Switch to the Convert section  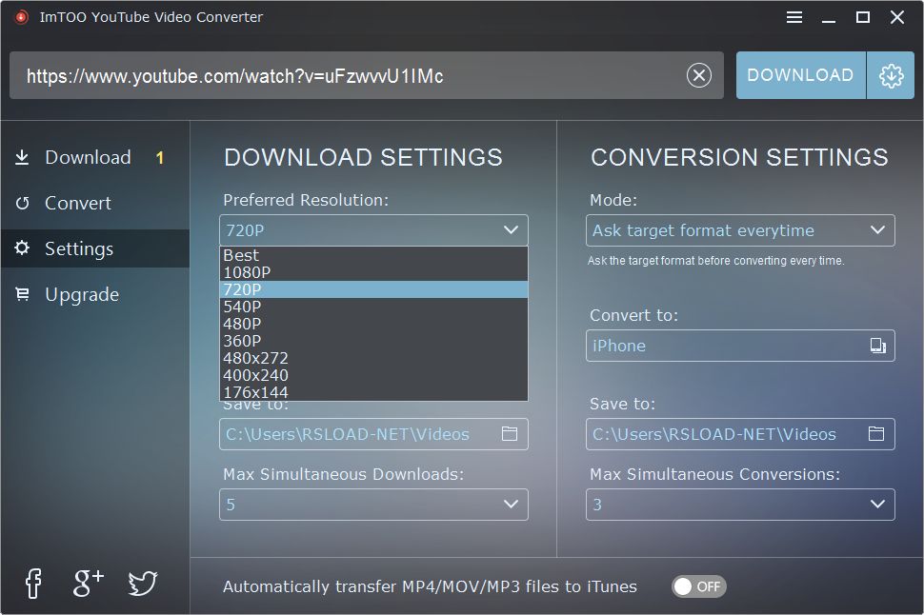click(94, 203)
